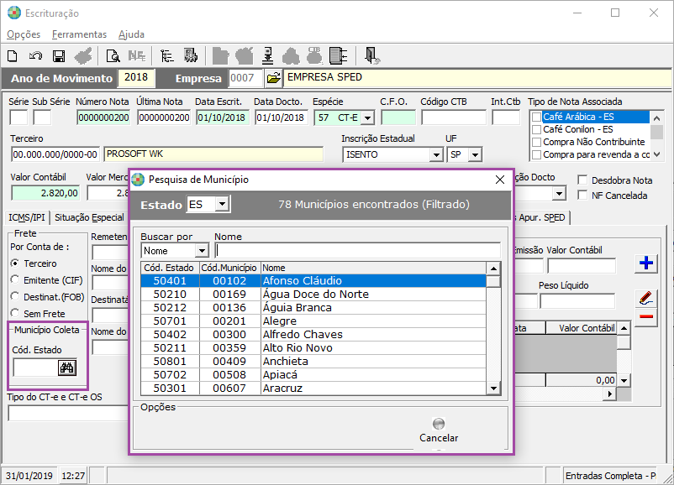Screen dimensions: 674x485
Task: Check the Compra para revenda checkbox
Action: point(536,154)
